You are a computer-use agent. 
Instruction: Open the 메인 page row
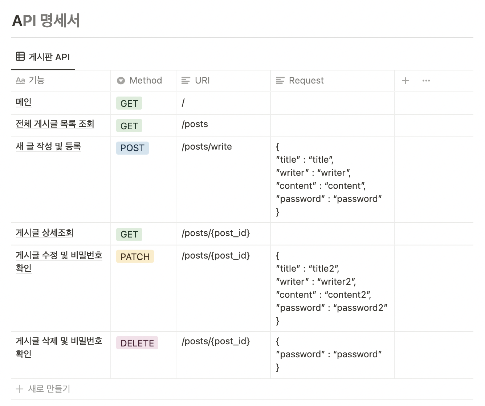24,102
